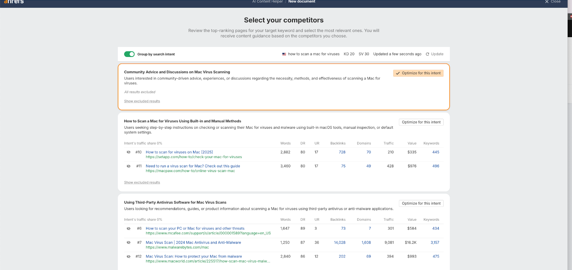Click keywords value 445
This screenshot has width=572, height=270.
(436, 152)
